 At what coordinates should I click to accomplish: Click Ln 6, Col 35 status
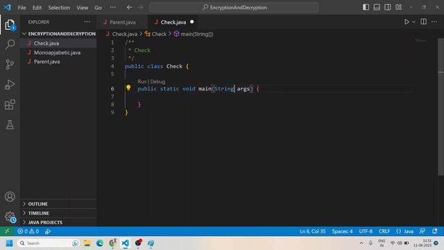coord(312,231)
